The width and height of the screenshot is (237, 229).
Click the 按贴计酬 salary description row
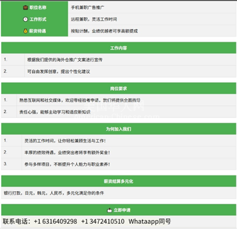tap(153, 31)
